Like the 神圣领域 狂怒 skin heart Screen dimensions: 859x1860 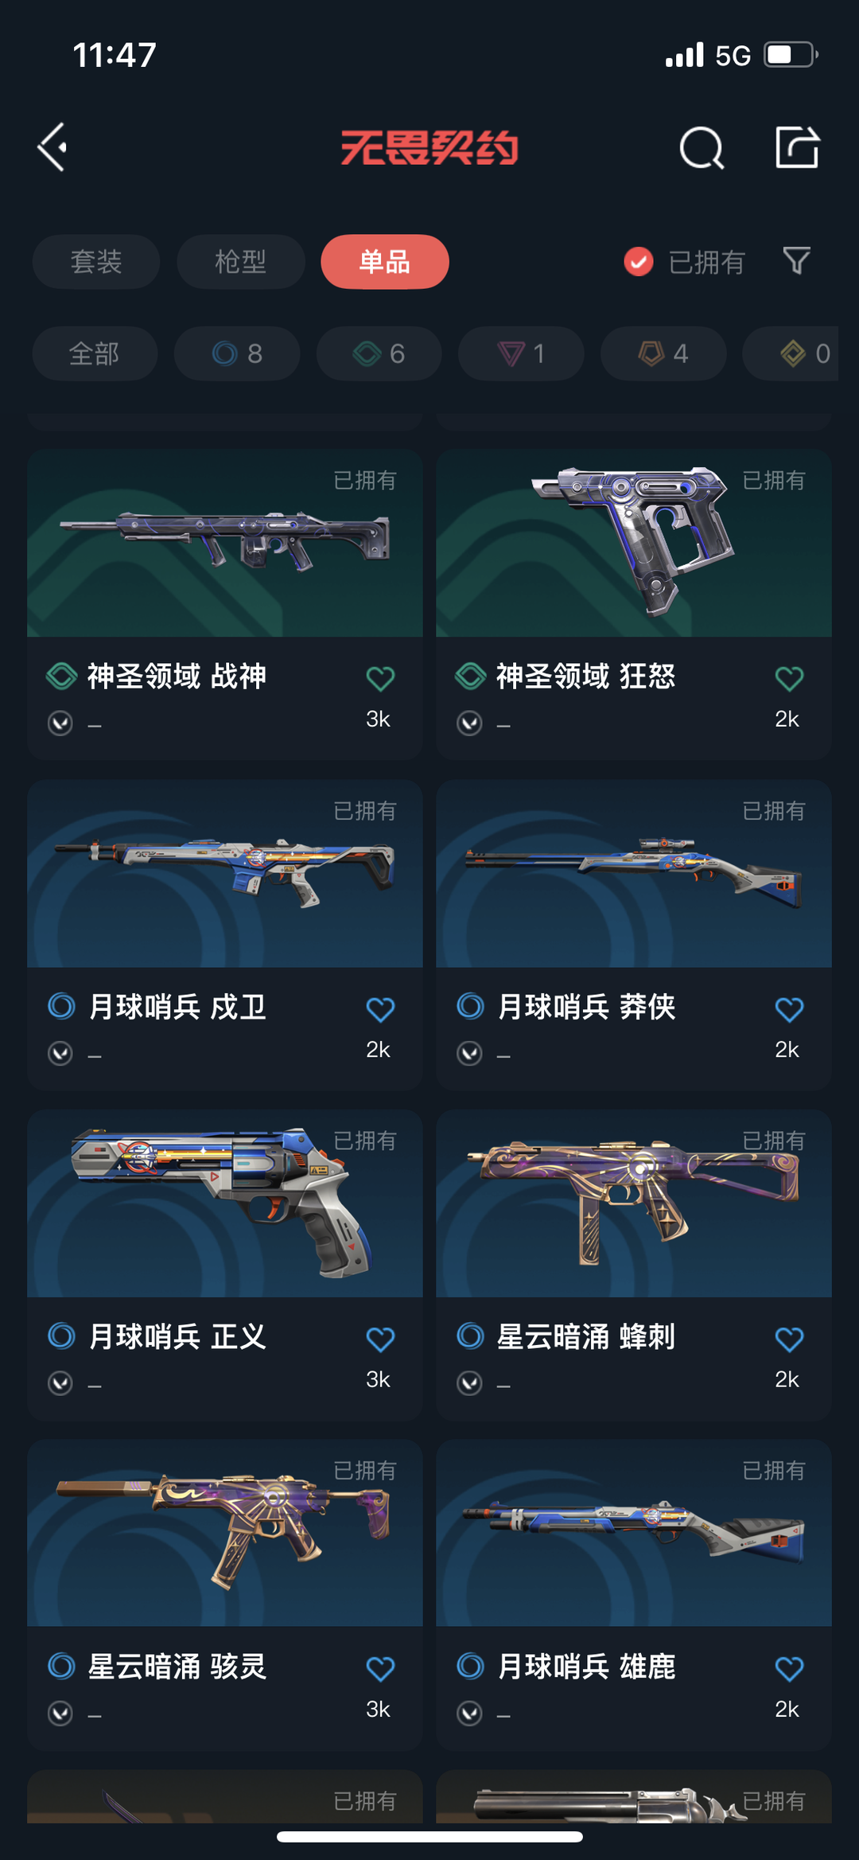pyautogui.click(x=789, y=678)
